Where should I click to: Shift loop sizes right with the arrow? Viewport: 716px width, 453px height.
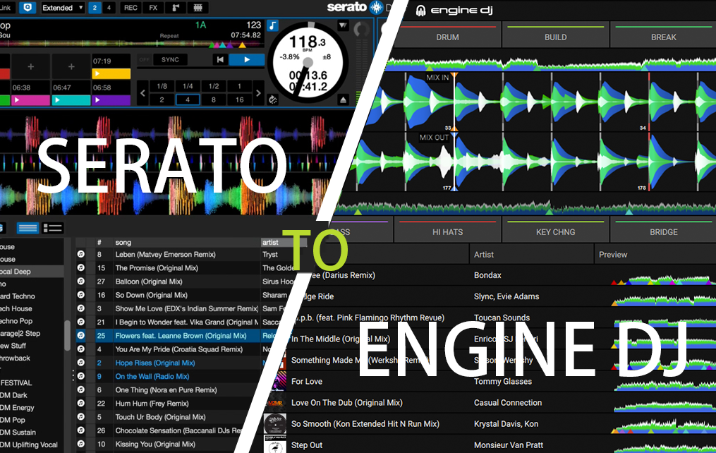[258, 92]
